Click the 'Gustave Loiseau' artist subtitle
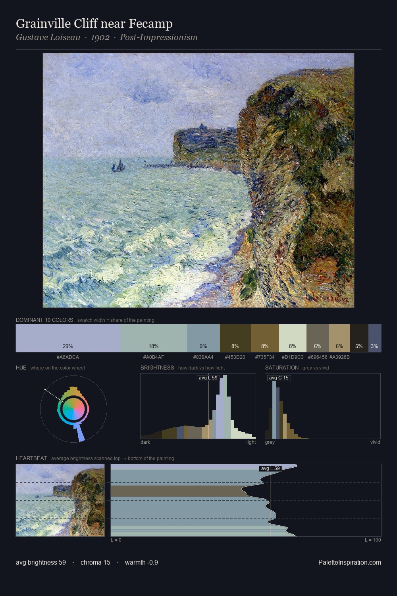Image resolution: width=397 pixels, height=596 pixels. point(48,37)
